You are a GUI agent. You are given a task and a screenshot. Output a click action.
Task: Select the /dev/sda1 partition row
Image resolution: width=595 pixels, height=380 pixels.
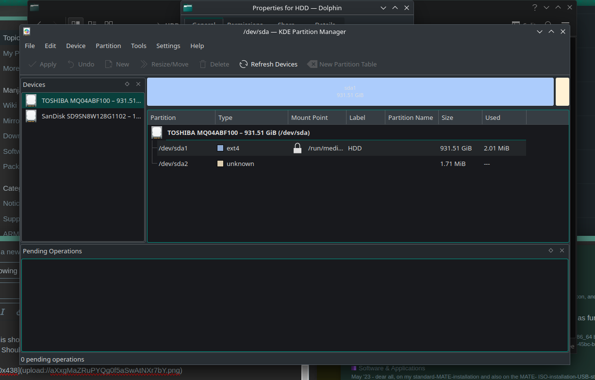click(x=337, y=148)
